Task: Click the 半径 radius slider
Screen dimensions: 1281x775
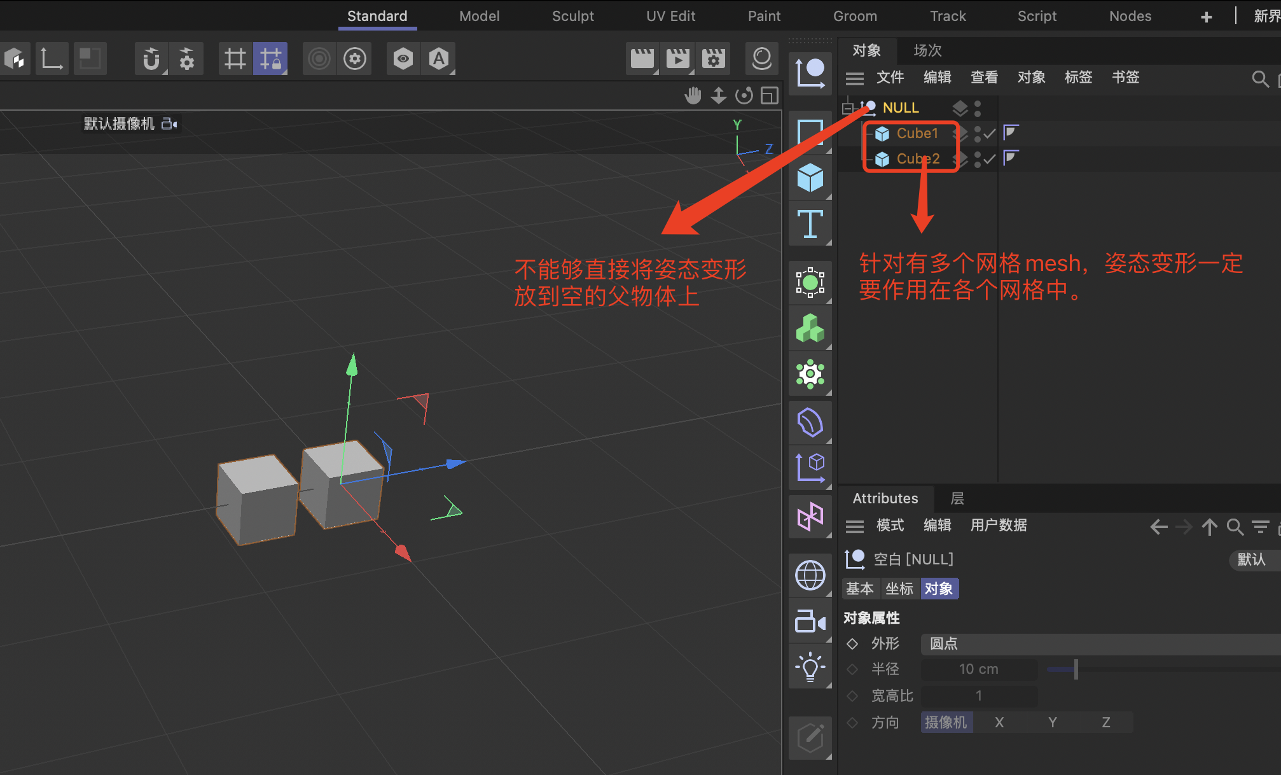Action: [1075, 669]
